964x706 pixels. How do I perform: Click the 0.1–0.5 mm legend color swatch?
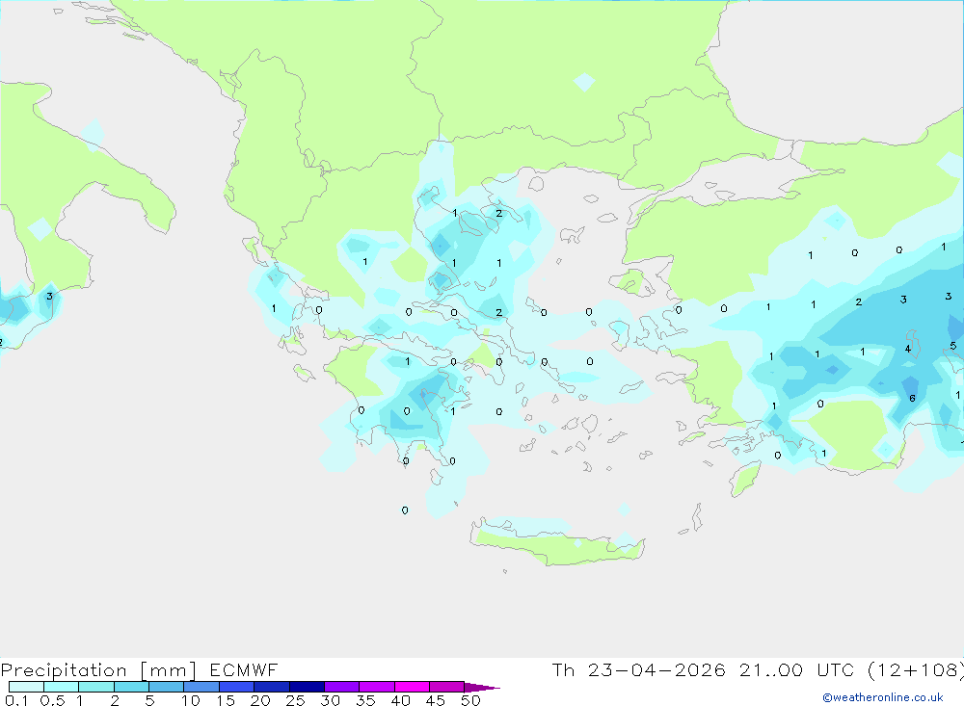pyautogui.click(x=26, y=687)
